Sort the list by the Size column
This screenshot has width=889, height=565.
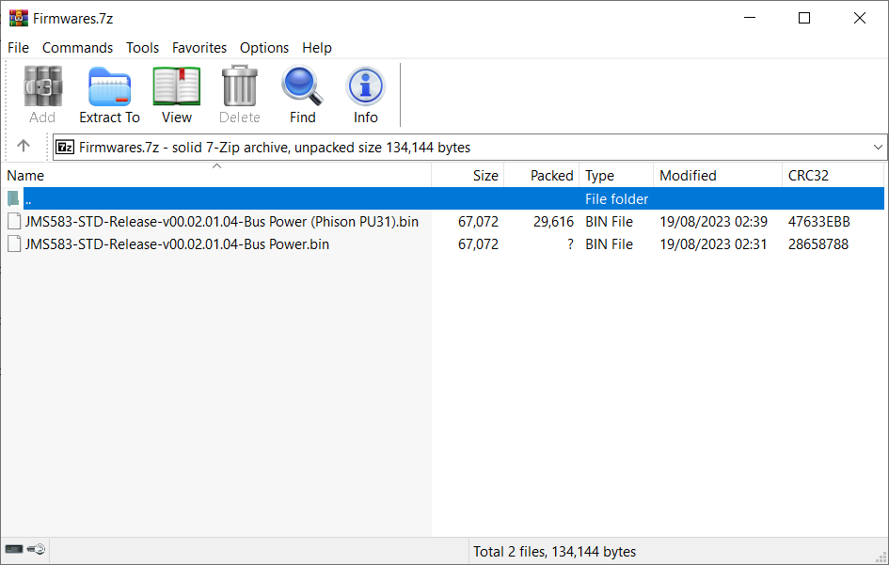[x=468, y=175]
